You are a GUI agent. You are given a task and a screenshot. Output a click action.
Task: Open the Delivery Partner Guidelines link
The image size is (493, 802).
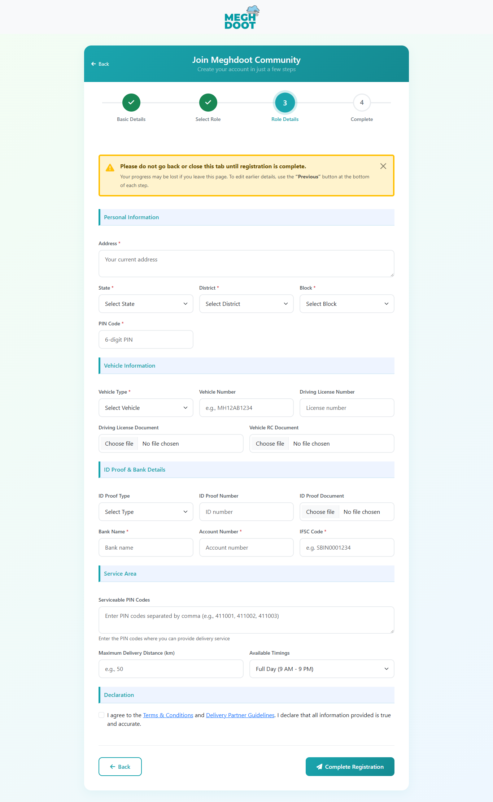pos(240,715)
